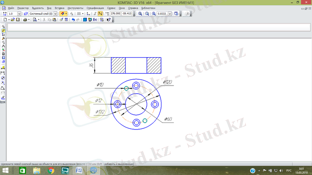
Task: Open File Explorer from taskbar
Action: tap(37, 170)
